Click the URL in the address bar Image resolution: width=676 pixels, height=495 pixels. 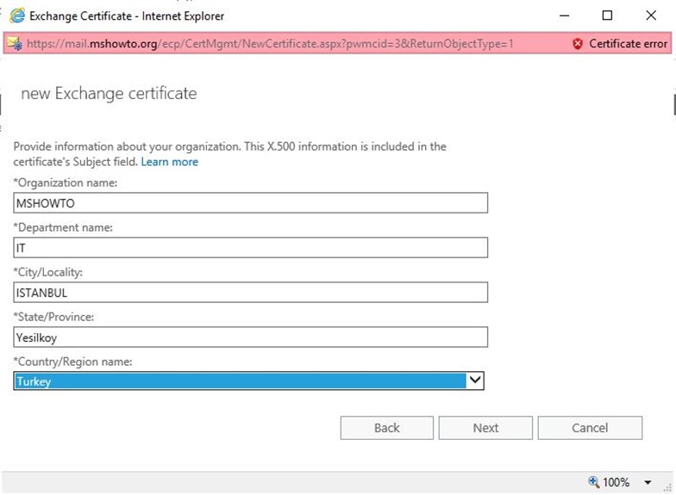tap(270, 43)
